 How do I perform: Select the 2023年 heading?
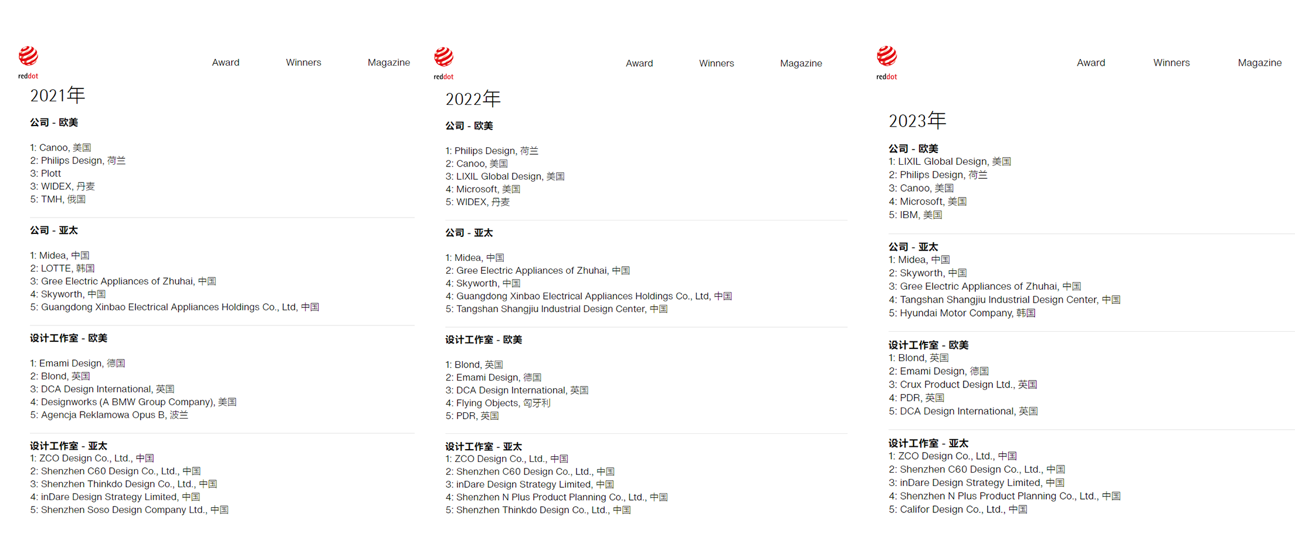pos(917,120)
